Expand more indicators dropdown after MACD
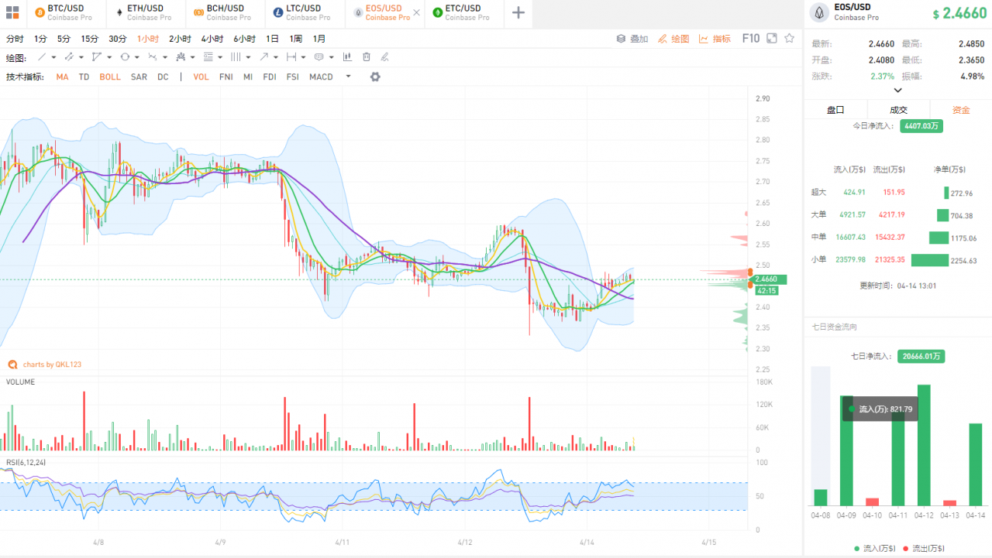The height and width of the screenshot is (558, 992). pyautogui.click(x=348, y=76)
